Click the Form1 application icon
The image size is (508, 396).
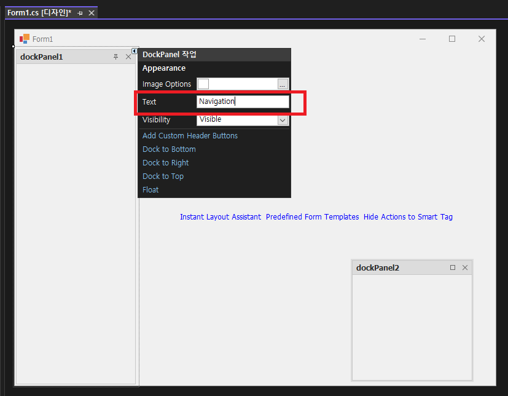coord(25,39)
